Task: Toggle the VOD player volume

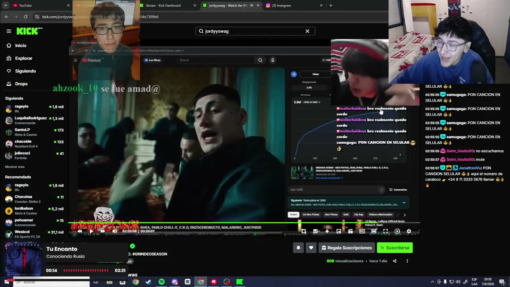Action: (x=115, y=231)
